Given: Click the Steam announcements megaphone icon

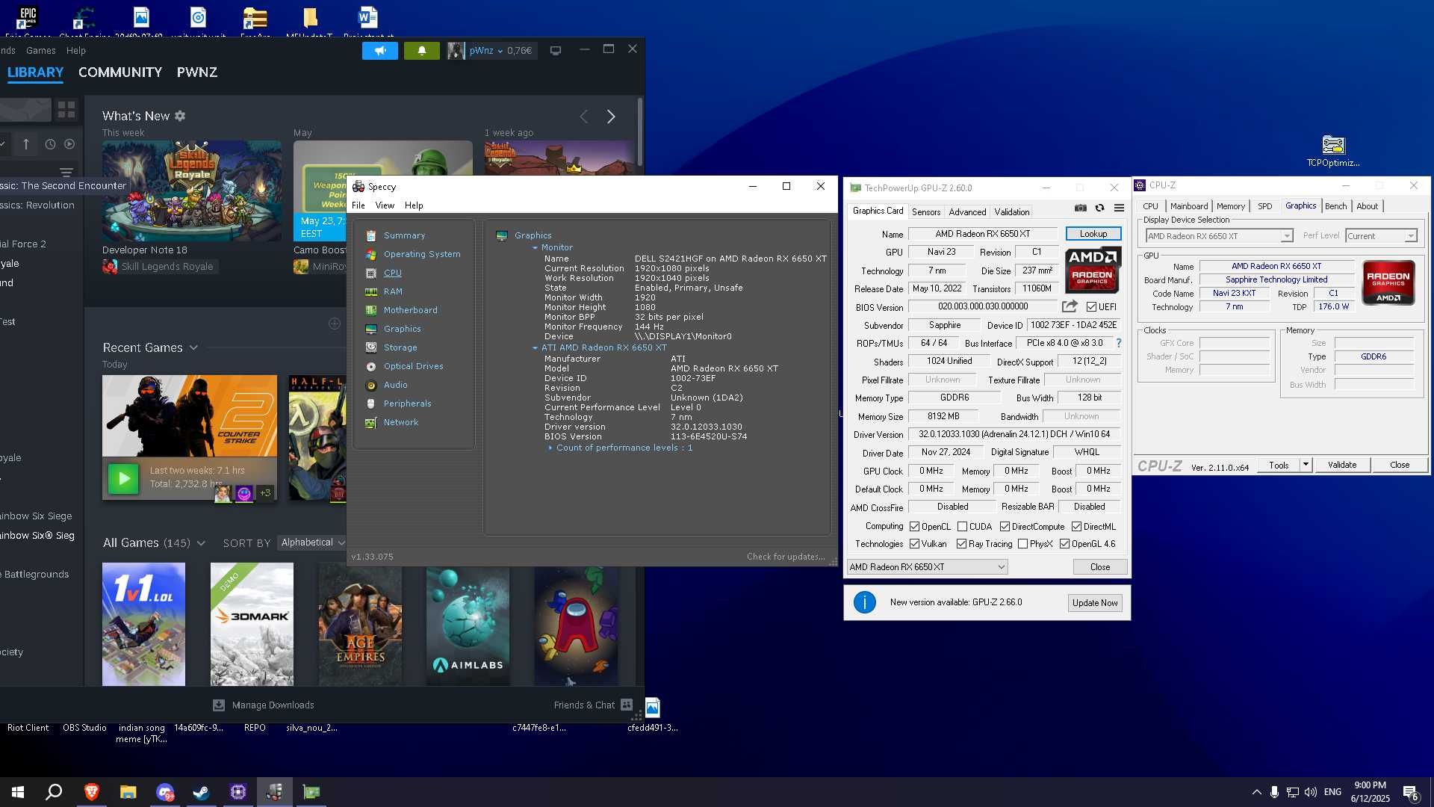Looking at the screenshot, I should tap(380, 50).
